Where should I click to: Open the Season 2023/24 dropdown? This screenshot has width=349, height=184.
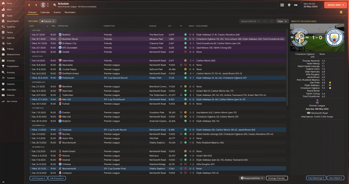click(x=250, y=21)
